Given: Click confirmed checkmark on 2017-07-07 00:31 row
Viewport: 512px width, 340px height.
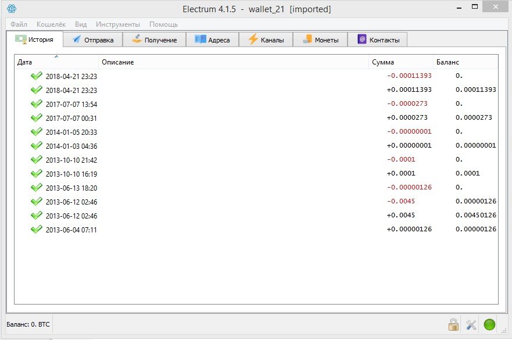Looking at the screenshot, I should 36,117.
